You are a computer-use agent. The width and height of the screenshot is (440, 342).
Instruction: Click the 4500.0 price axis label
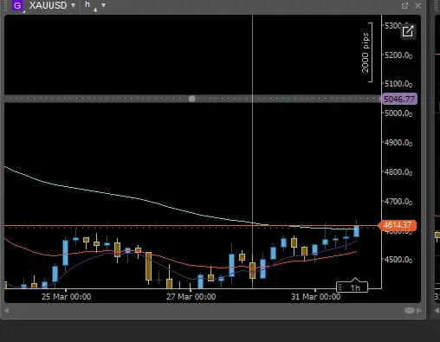pos(398,260)
